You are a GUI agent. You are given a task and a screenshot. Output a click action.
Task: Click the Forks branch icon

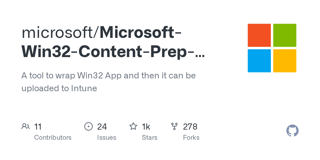174,126
